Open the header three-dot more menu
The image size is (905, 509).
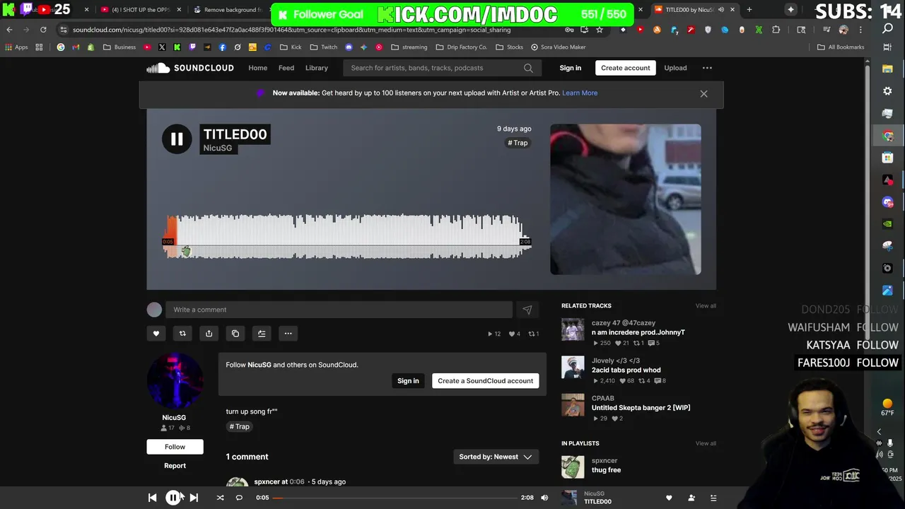coord(707,68)
